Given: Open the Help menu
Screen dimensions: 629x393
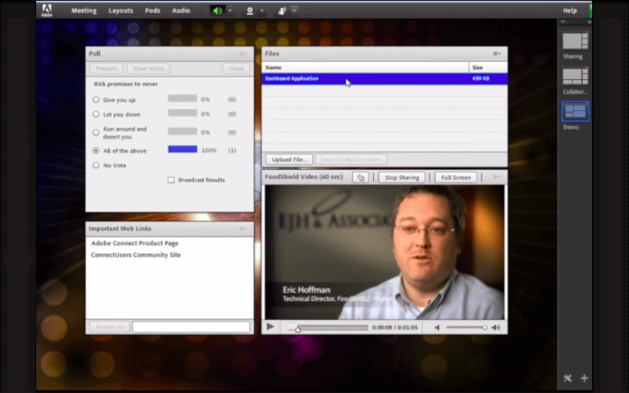Looking at the screenshot, I should pyautogui.click(x=569, y=11).
